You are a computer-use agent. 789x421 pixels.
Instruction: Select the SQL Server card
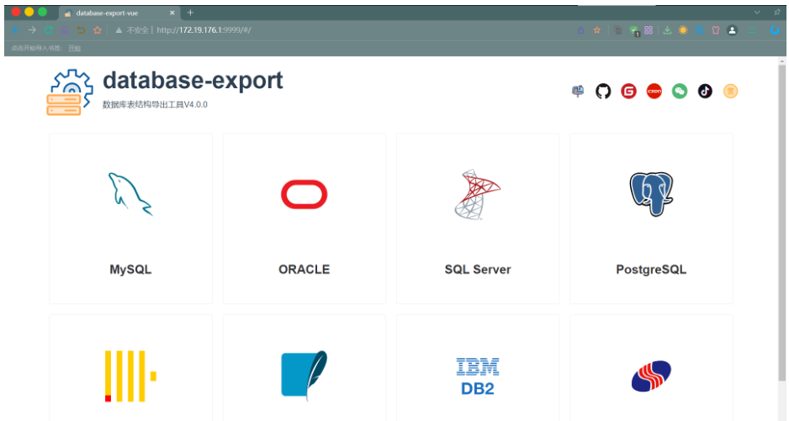pos(478,218)
